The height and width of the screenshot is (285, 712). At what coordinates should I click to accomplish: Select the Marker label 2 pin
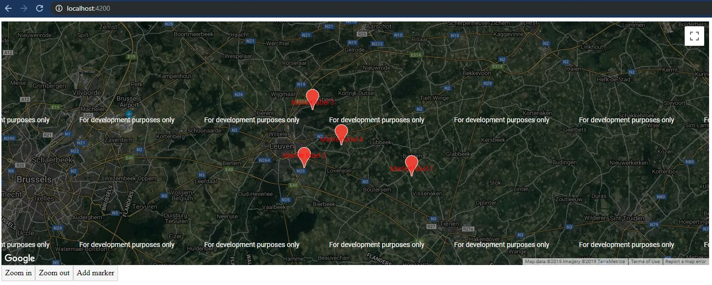[304, 157]
